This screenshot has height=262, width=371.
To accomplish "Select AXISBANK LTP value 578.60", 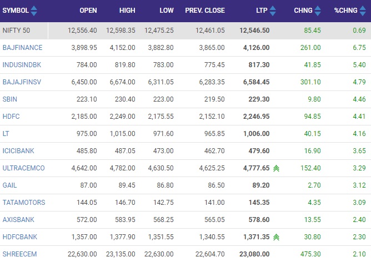I will tap(259, 220).
